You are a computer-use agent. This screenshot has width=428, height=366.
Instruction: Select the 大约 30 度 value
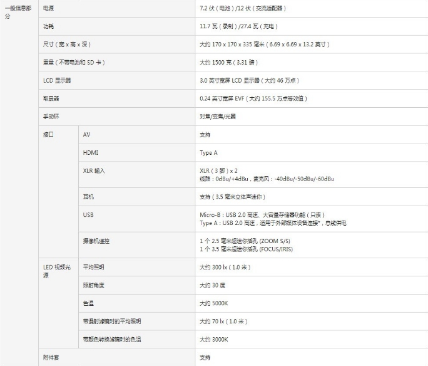click(x=212, y=285)
